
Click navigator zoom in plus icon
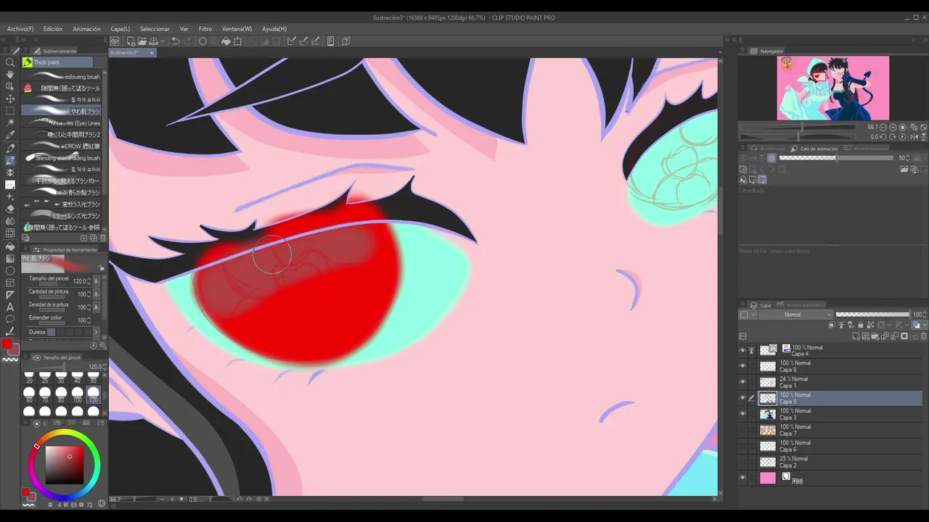893,127
